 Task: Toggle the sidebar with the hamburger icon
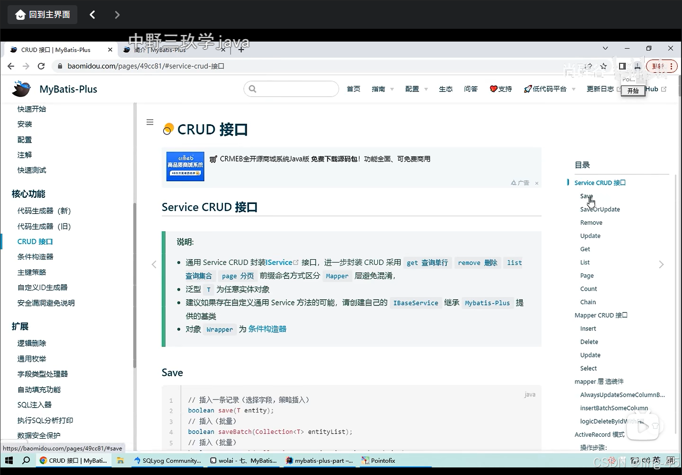[150, 122]
